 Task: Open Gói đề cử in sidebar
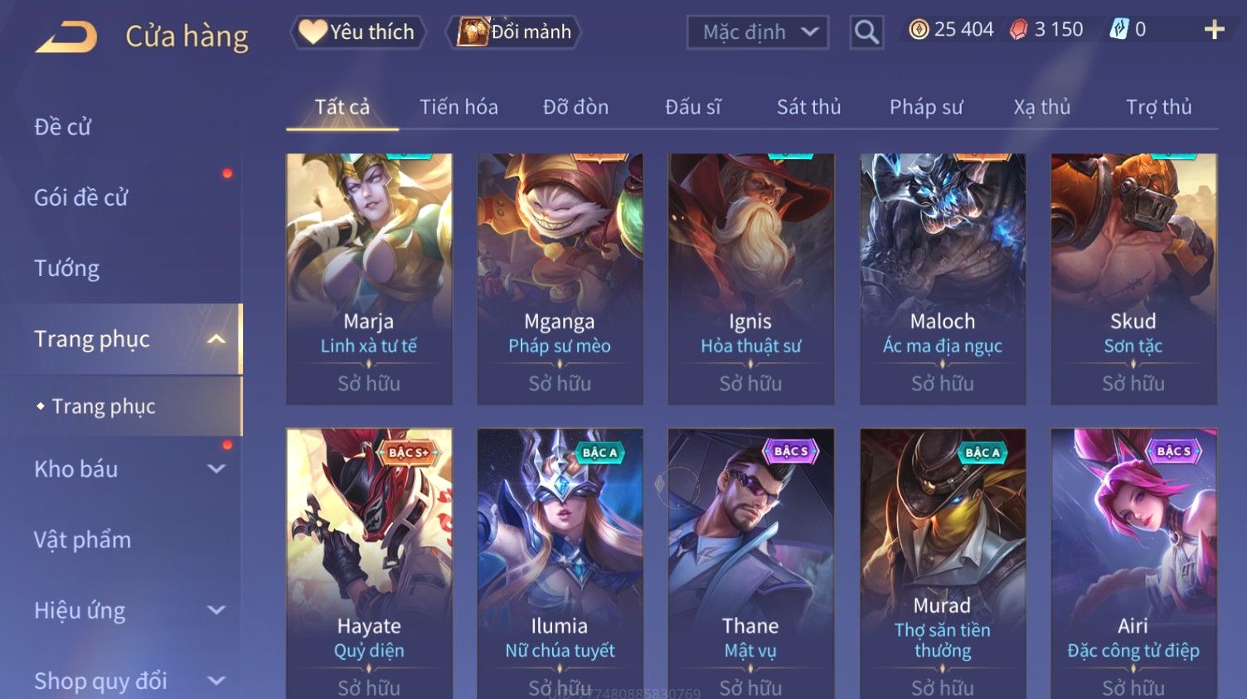pyautogui.click(x=81, y=198)
